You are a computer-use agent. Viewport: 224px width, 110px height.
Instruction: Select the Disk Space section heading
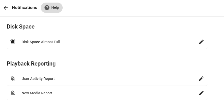click(x=21, y=26)
